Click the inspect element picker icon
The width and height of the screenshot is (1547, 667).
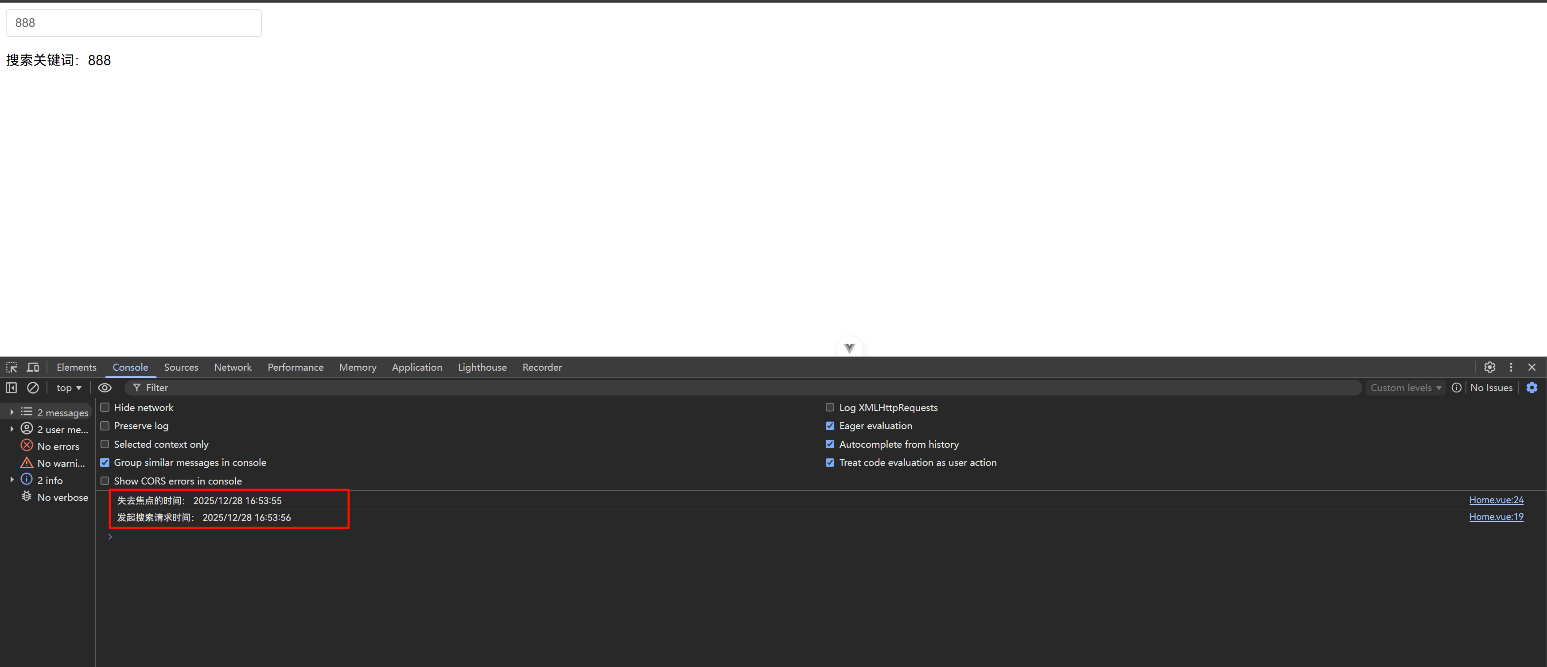coord(12,367)
